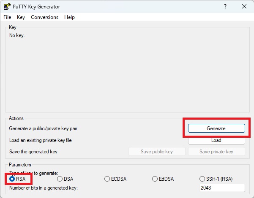The width and height of the screenshot is (254, 198).
Task: Click the 'Generate a public/private key pair' label
Action: click(x=43, y=128)
